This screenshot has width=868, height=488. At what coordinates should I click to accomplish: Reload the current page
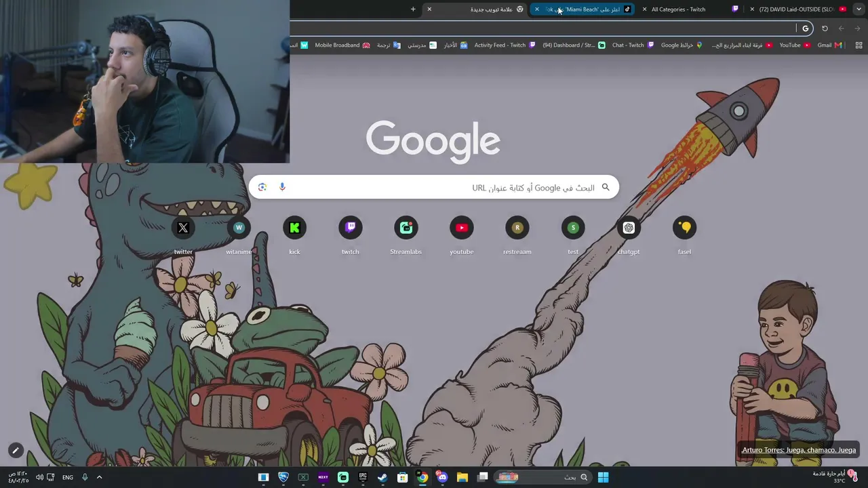click(x=825, y=28)
